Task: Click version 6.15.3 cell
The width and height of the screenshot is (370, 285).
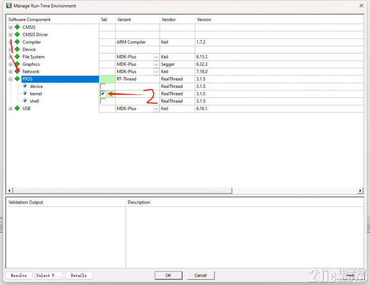Action: [279, 57]
